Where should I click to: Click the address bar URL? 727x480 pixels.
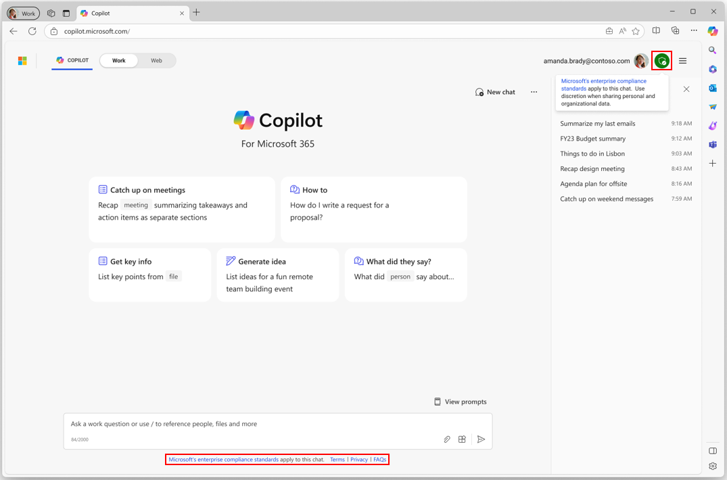[x=97, y=31]
